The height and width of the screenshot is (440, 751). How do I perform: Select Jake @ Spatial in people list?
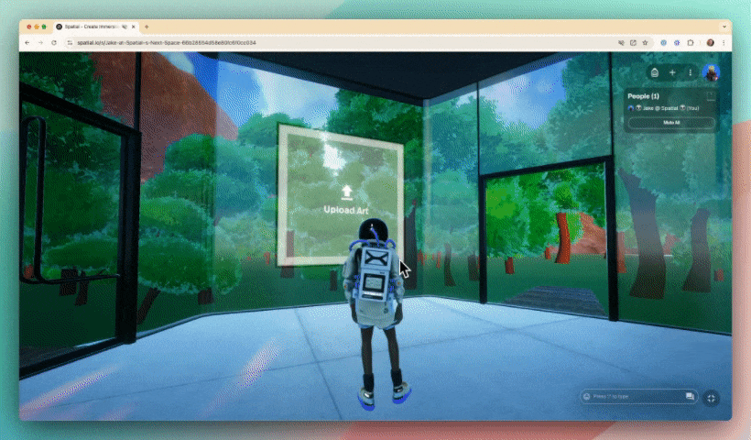(x=663, y=108)
